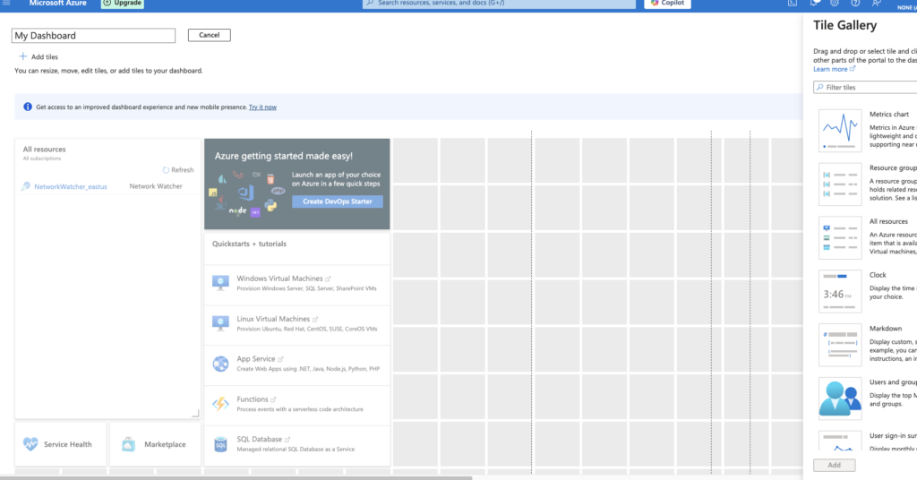The height and width of the screenshot is (480, 917).
Task: Click the Windows Virtual Machines monitor icon
Action: coord(220,283)
